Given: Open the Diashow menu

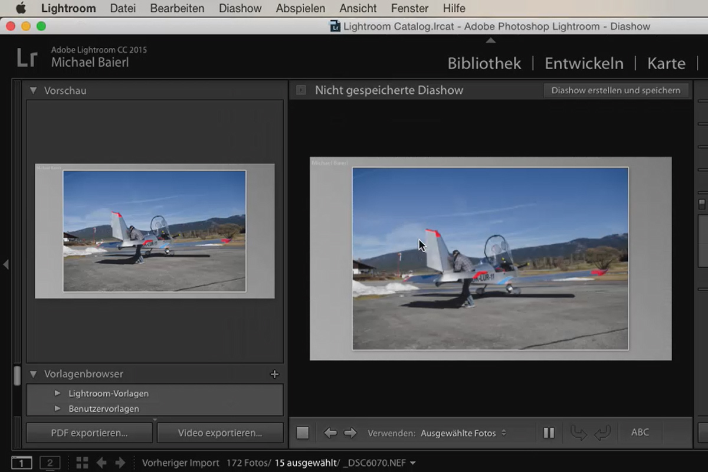Looking at the screenshot, I should [240, 8].
